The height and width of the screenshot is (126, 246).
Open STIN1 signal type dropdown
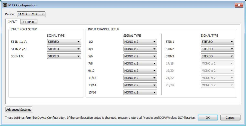pyautogui.click(x=217, y=42)
